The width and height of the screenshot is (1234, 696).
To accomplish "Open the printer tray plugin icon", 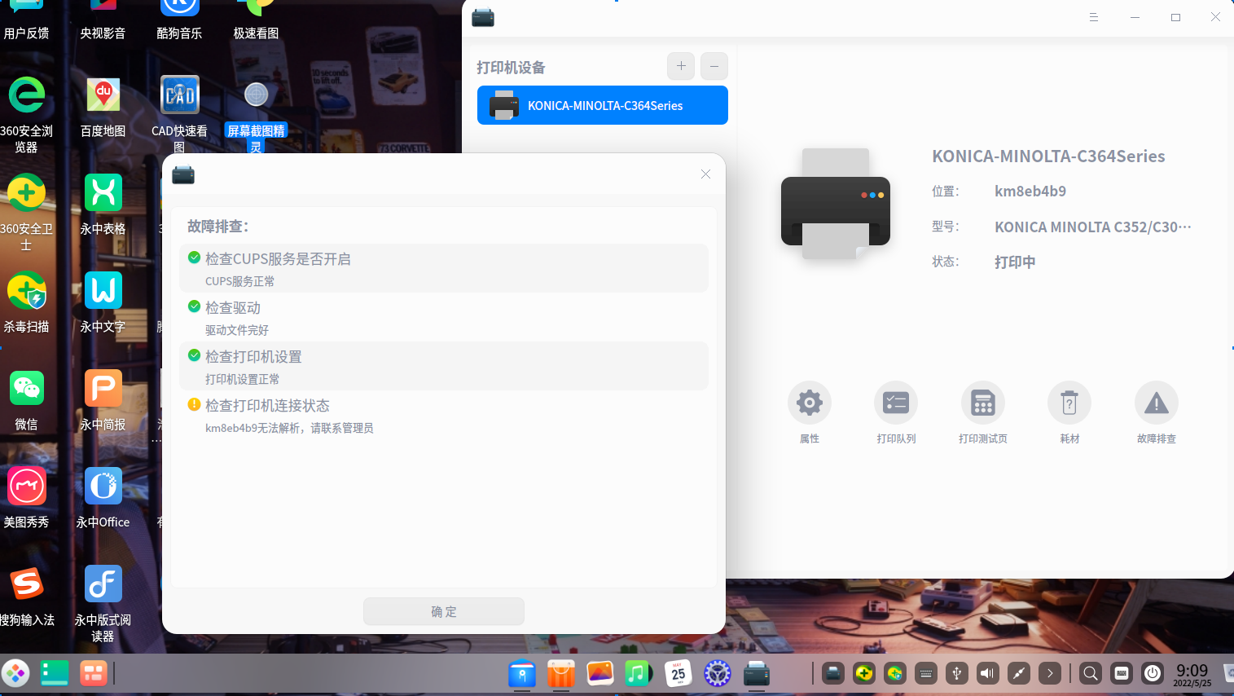I will pos(832,673).
